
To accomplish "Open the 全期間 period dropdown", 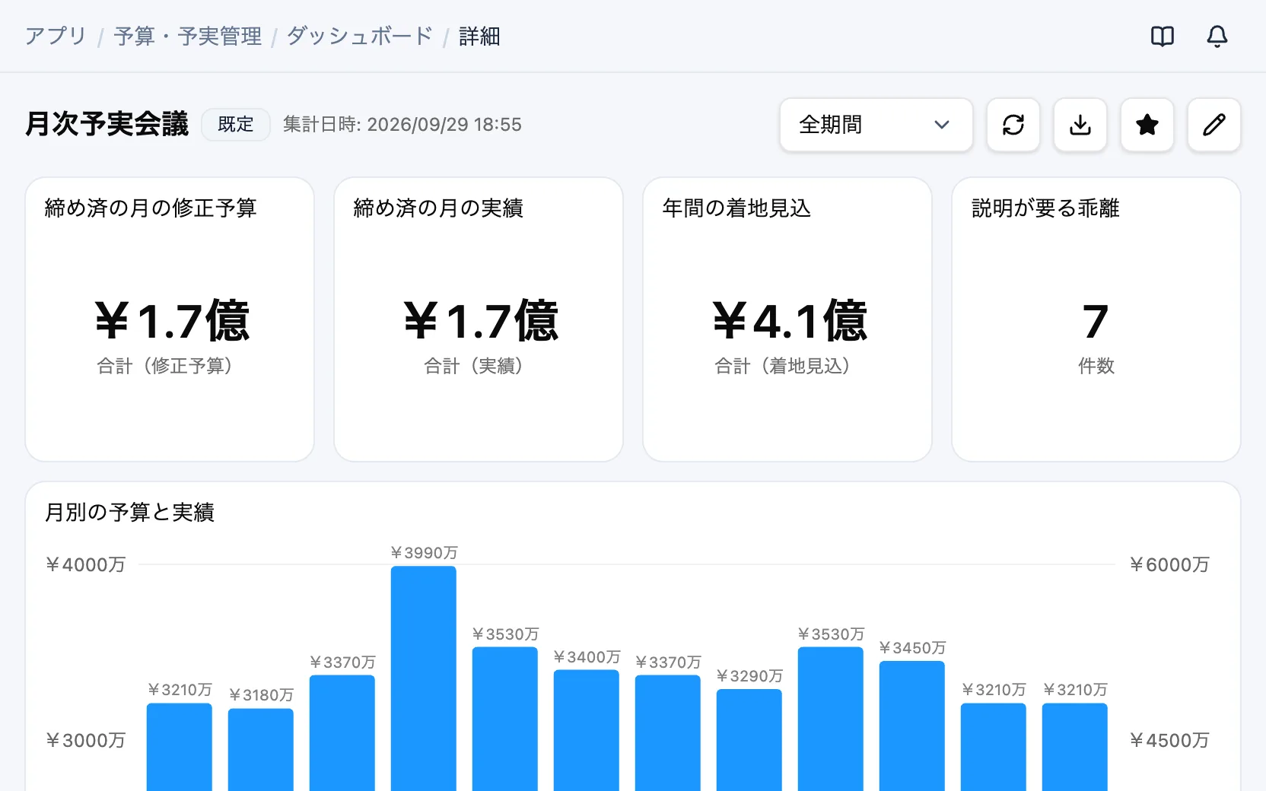I will point(876,125).
